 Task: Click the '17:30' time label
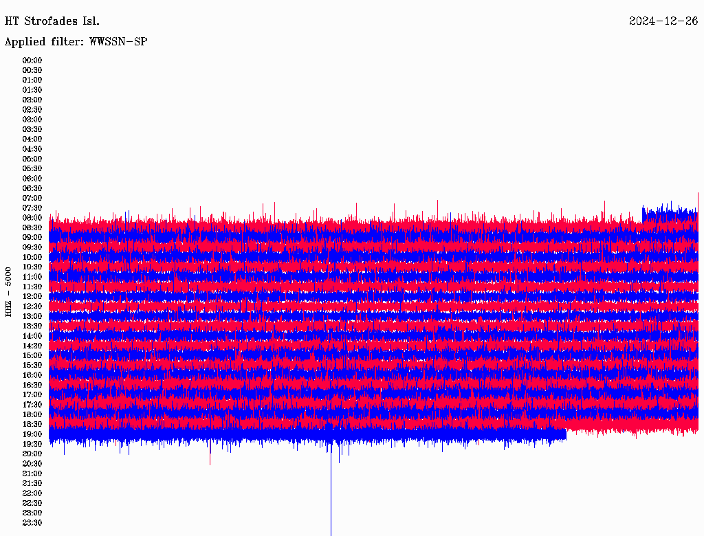coord(32,405)
